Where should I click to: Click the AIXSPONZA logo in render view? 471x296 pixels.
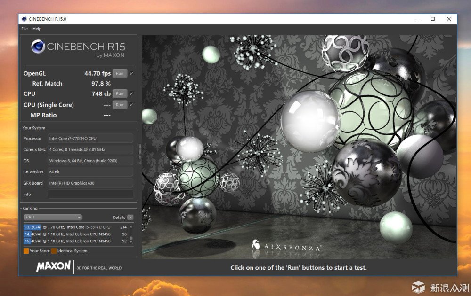(x=287, y=246)
